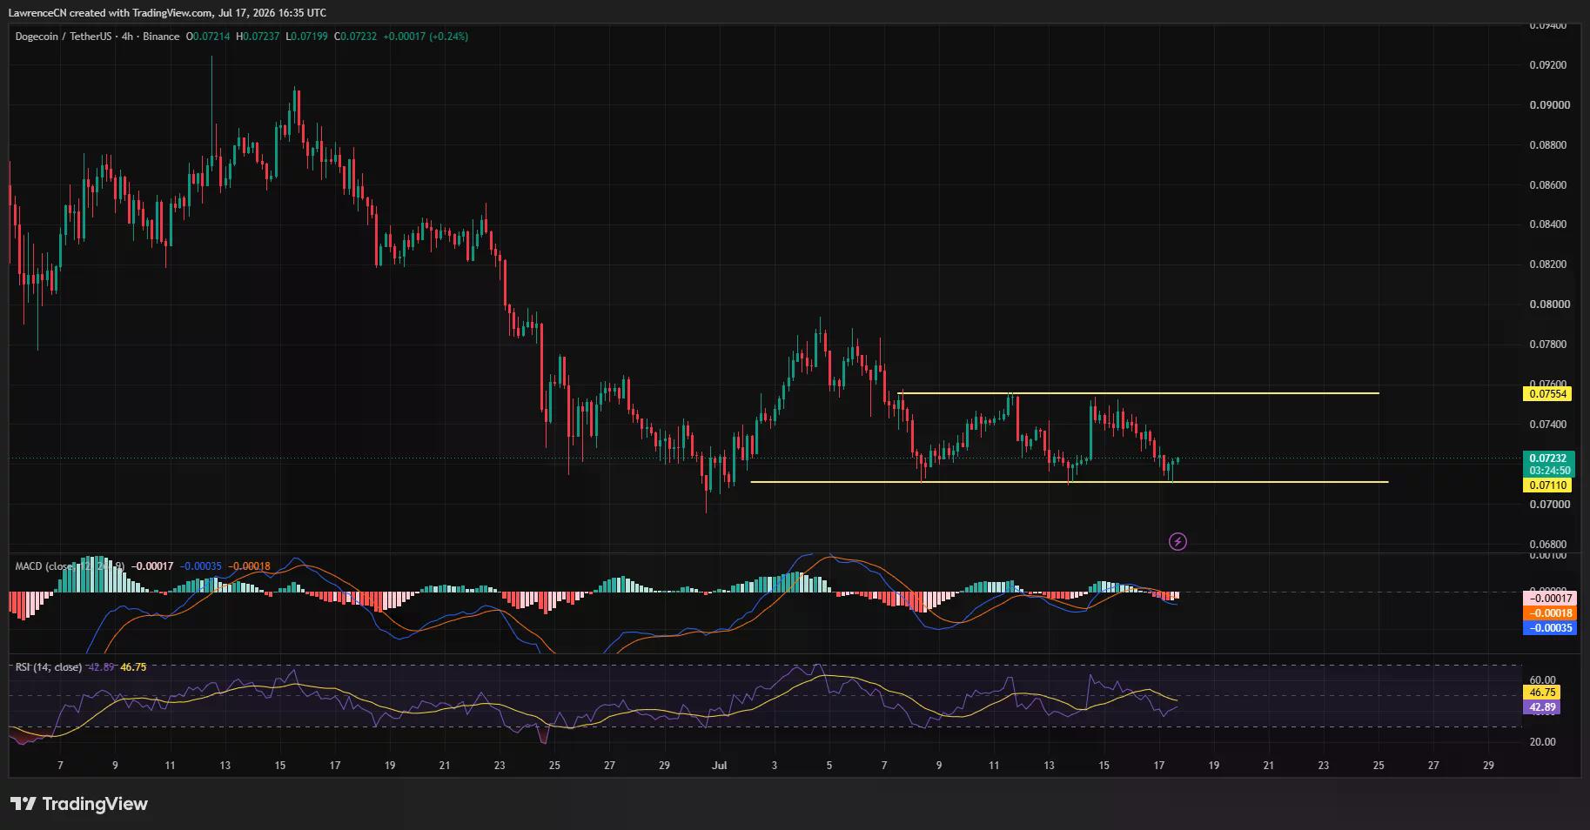
Task: Click the 0.06800 price scale value
Action: [x=1548, y=545]
